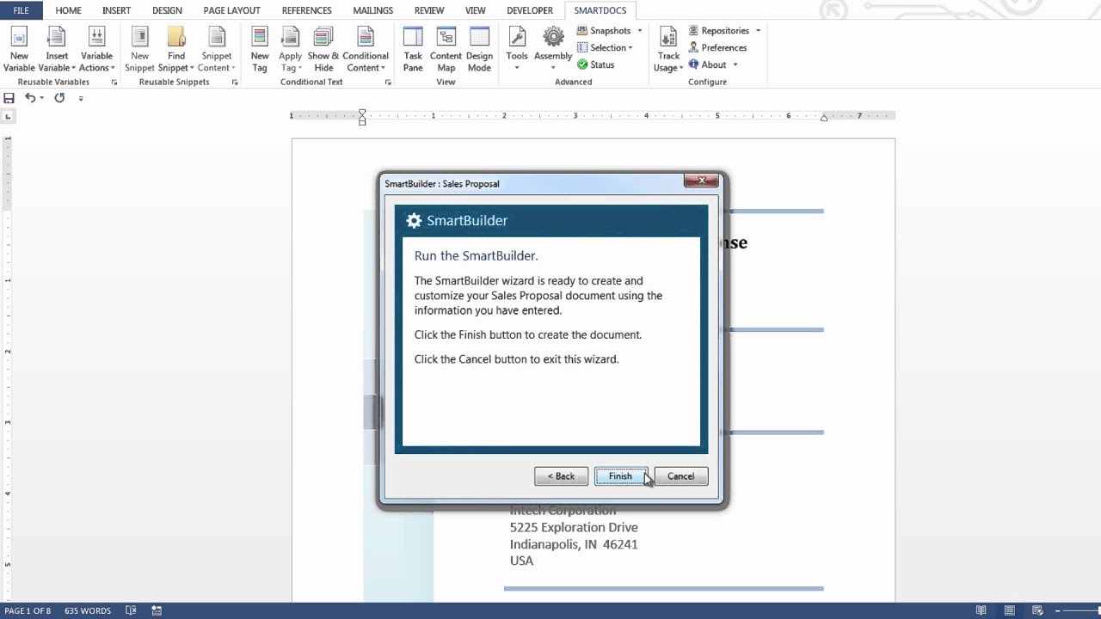Open Preferences in the Configure group

717,47
